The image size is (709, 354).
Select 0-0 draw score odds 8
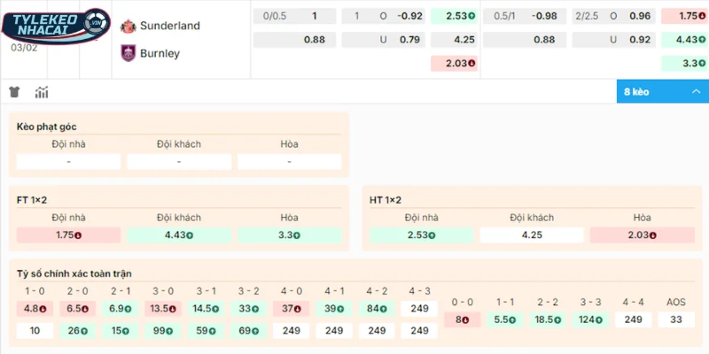click(462, 319)
